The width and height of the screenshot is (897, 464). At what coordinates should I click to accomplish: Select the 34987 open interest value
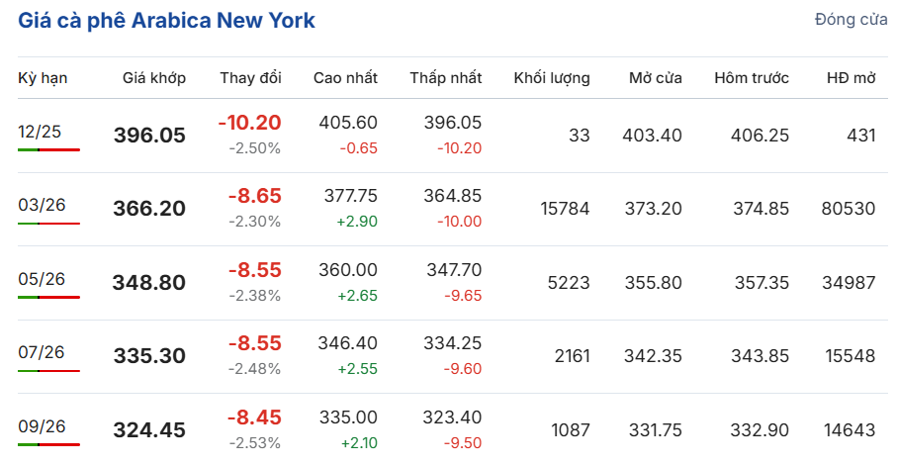point(848,282)
